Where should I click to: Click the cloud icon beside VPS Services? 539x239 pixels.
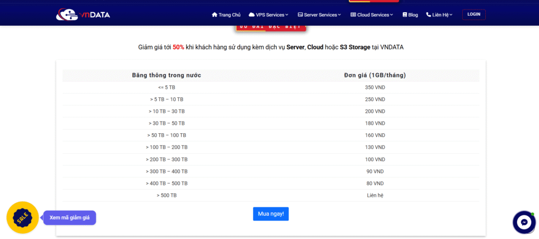pos(252,15)
